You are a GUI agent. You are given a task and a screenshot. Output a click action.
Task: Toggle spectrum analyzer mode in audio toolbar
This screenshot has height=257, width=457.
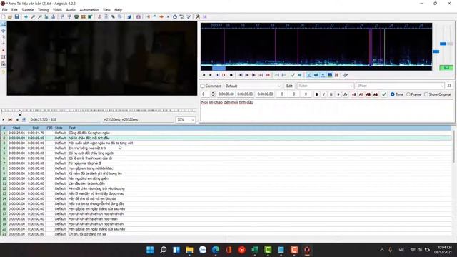[x=330, y=75]
